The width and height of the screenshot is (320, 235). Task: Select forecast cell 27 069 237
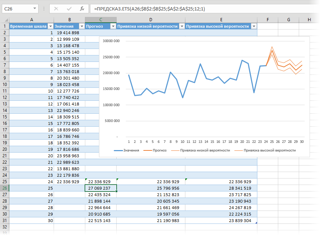tap(101, 188)
